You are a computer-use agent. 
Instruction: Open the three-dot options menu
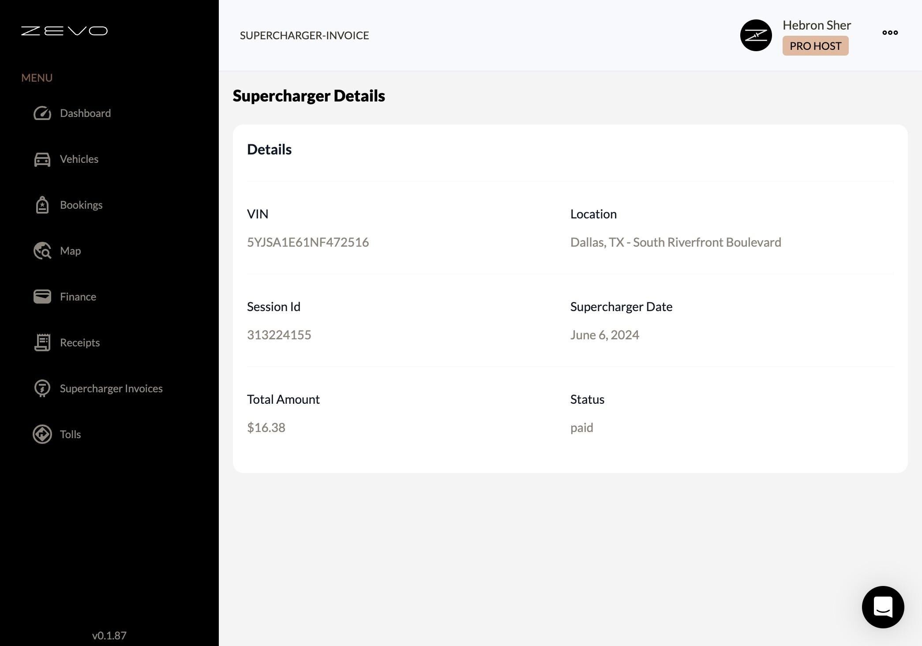[890, 33]
